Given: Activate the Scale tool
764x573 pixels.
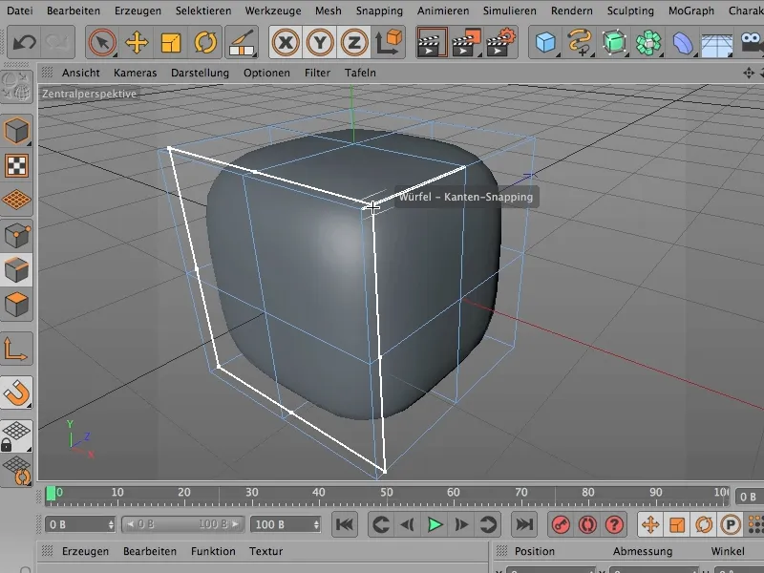Looking at the screenshot, I should (171, 42).
